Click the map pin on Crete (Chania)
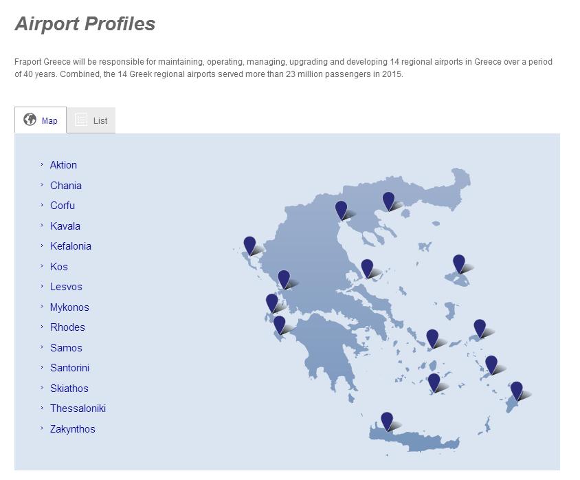This screenshot has height=480, width=580. point(387,421)
